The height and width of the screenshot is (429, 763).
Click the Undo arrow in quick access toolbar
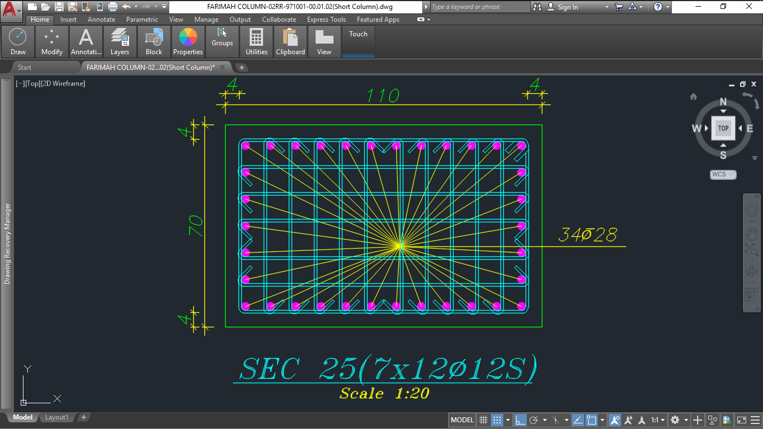pyautogui.click(x=126, y=7)
